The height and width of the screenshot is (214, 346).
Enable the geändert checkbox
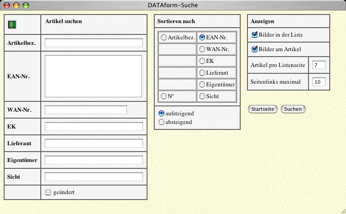pyautogui.click(x=48, y=192)
